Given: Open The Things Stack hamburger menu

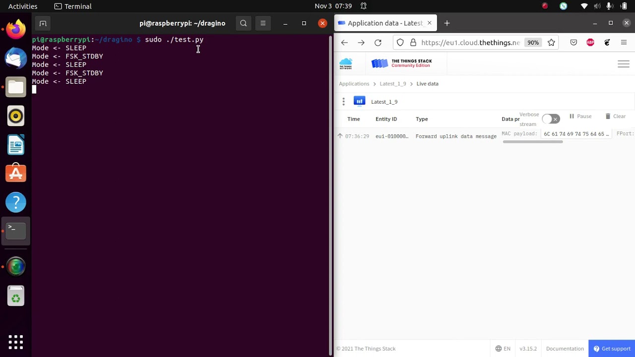Looking at the screenshot, I should click(x=623, y=64).
